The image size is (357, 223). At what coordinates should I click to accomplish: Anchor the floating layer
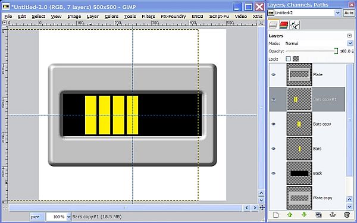click(333, 215)
